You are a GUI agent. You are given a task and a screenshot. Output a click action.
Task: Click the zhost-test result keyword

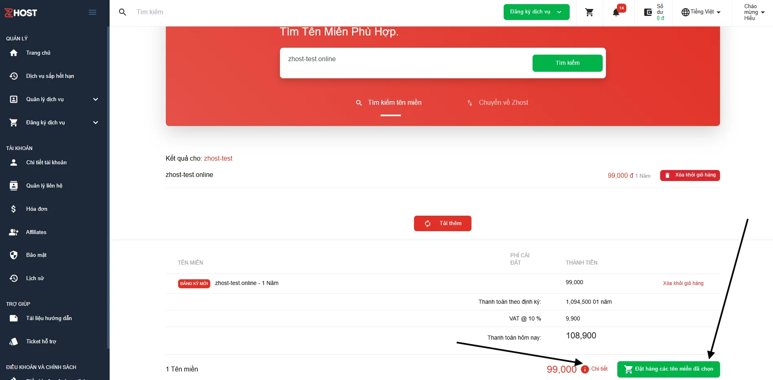[x=218, y=159]
